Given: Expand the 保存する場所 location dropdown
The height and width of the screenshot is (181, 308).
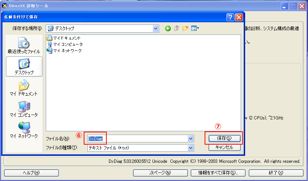Looking at the screenshot, I should coord(155,29).
